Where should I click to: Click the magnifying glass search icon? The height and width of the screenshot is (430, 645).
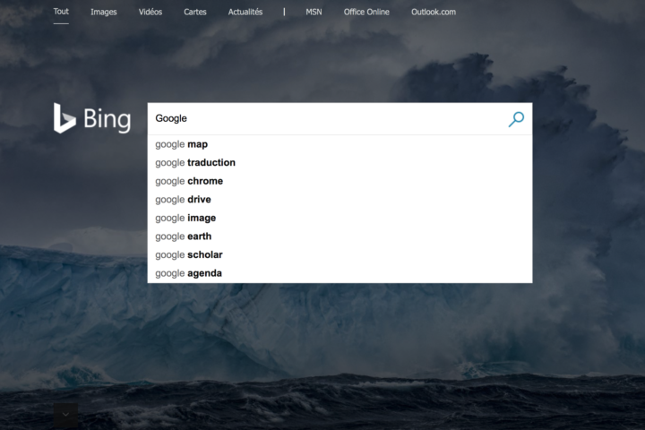[x=516, y=119]
